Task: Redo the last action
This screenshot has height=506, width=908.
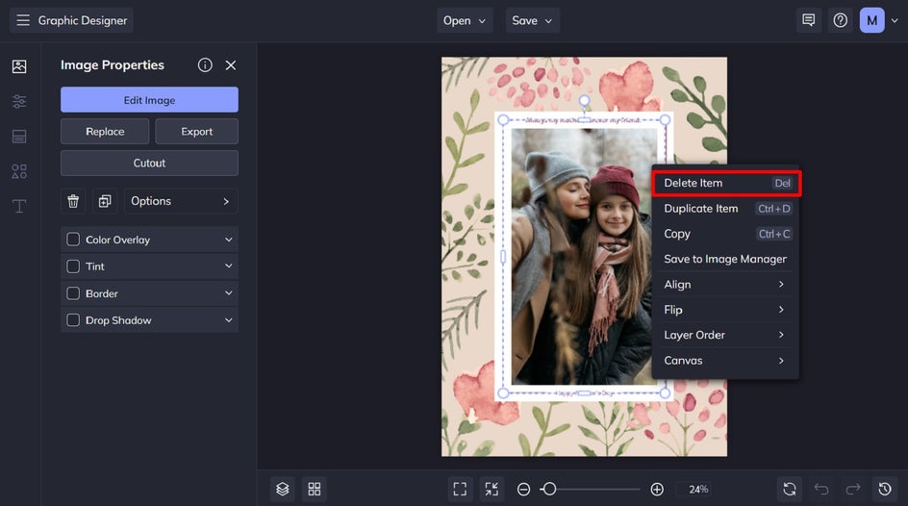Action: pos(853,490)
